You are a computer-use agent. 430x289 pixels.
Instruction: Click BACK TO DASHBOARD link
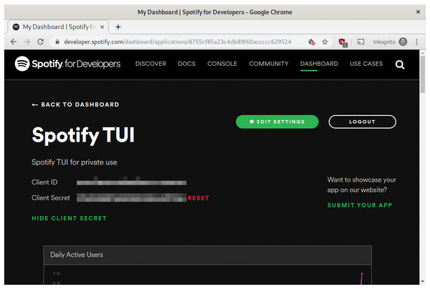pos(75,104)
